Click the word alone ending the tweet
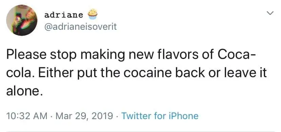Image resolution: width=281 pixels, height=132 pixels. tap(24, 91)
